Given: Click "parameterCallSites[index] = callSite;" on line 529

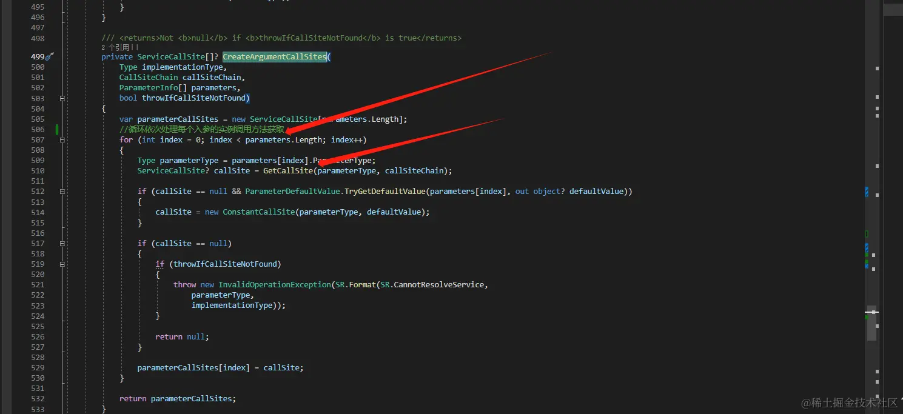Looking at the screenshot, I should click(221, 368).
